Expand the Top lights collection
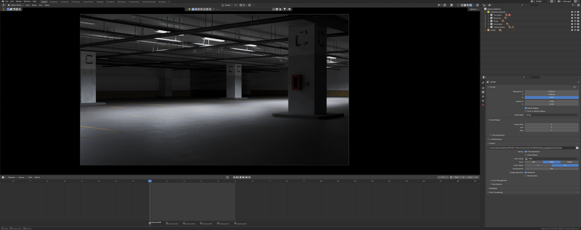Viewport: 581px width, 230px height. [488, 15]
